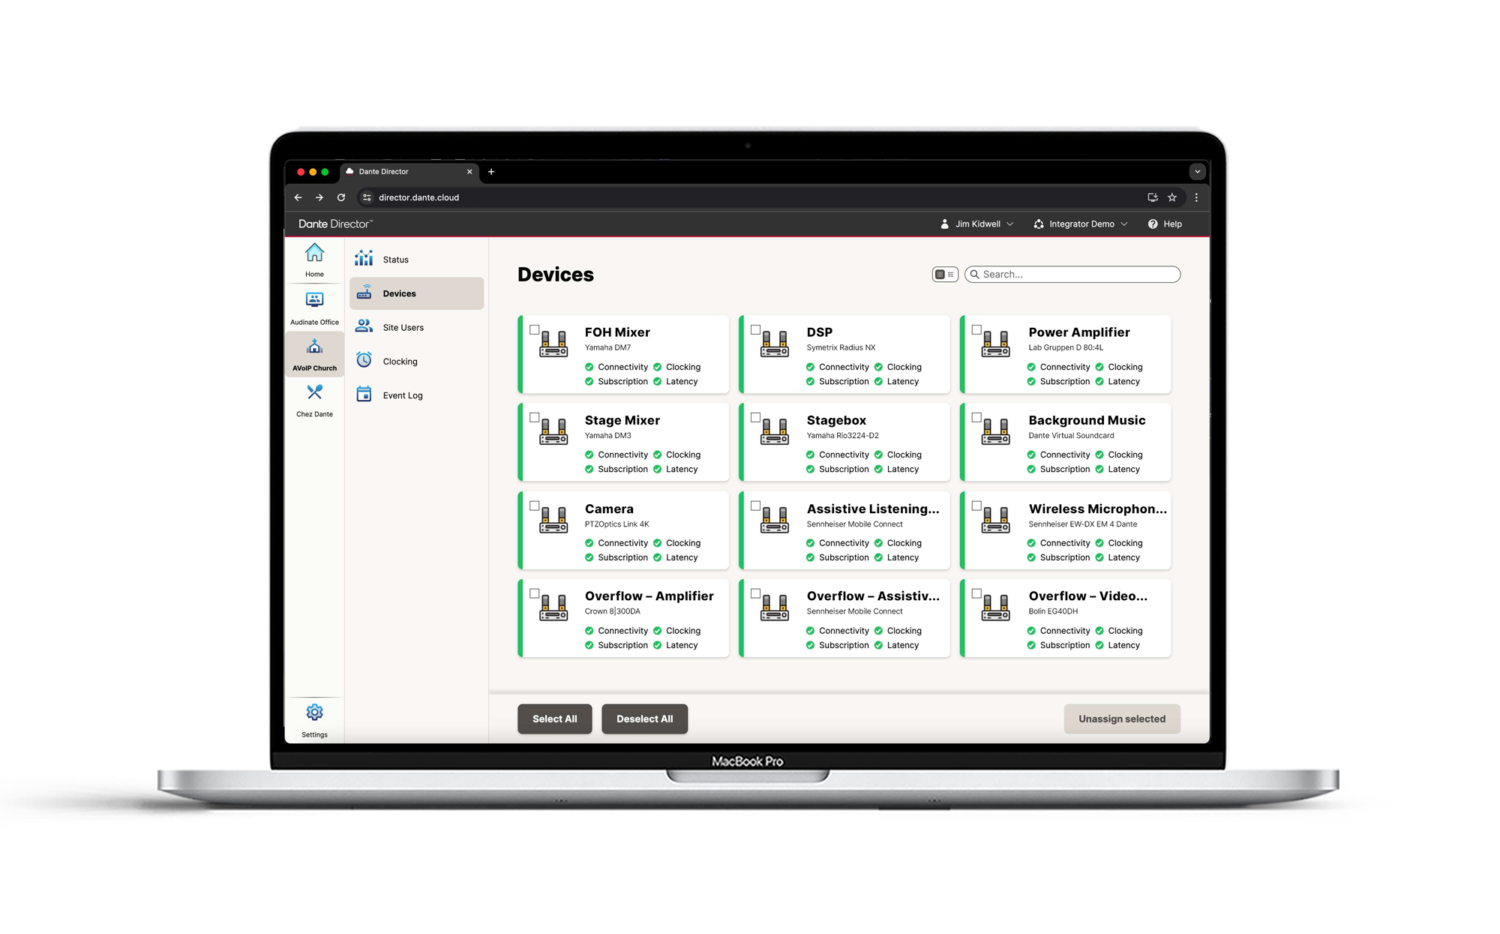
Task: Check the Stage Mixer checkbox
Action: (x=535, y=417)
